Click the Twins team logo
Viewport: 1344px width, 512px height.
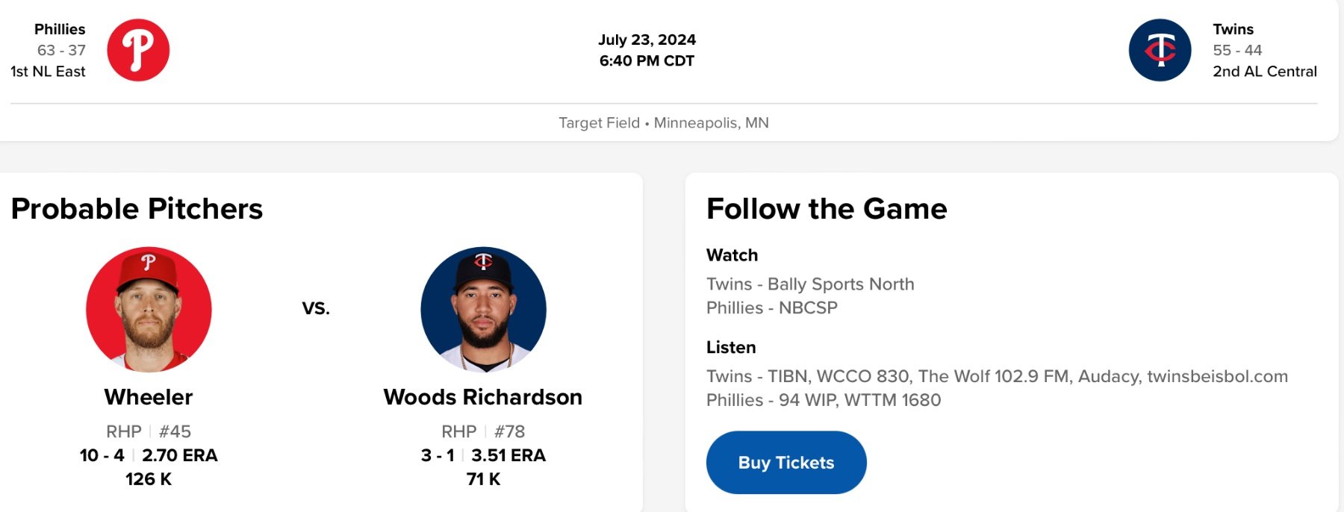[x=1160, y=50]
